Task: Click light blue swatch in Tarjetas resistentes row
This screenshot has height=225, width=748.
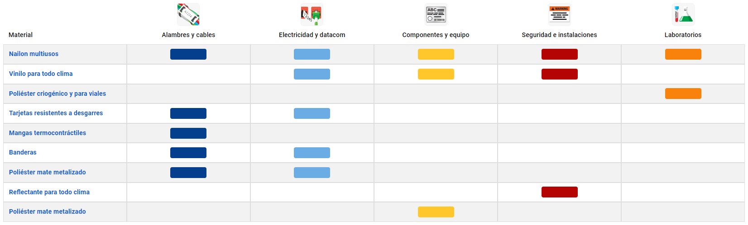Action: [312, 113]
